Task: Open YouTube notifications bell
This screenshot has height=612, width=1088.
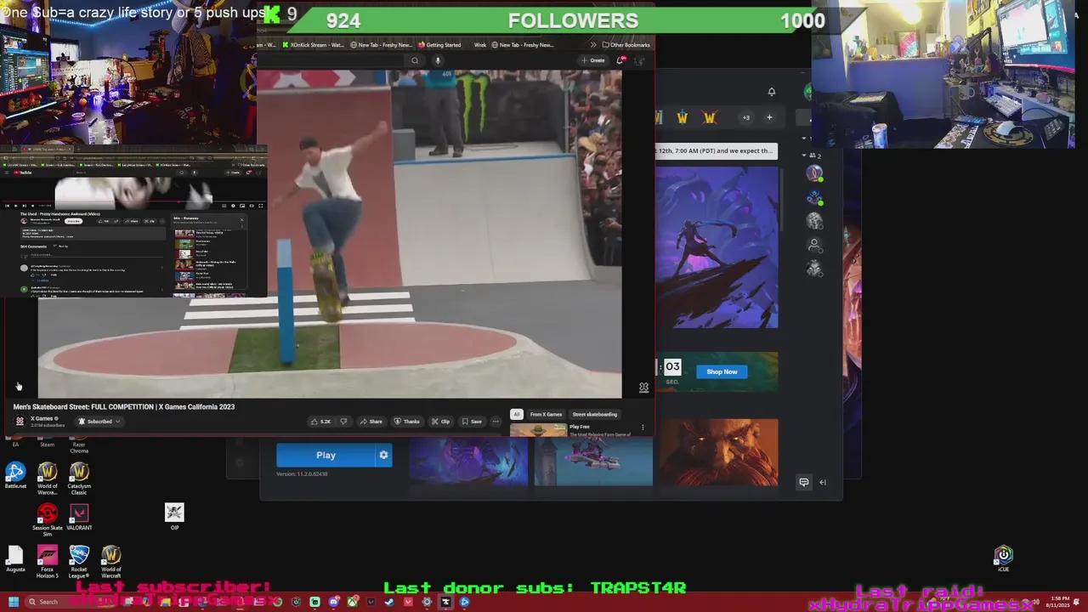Action: [620, 60]
